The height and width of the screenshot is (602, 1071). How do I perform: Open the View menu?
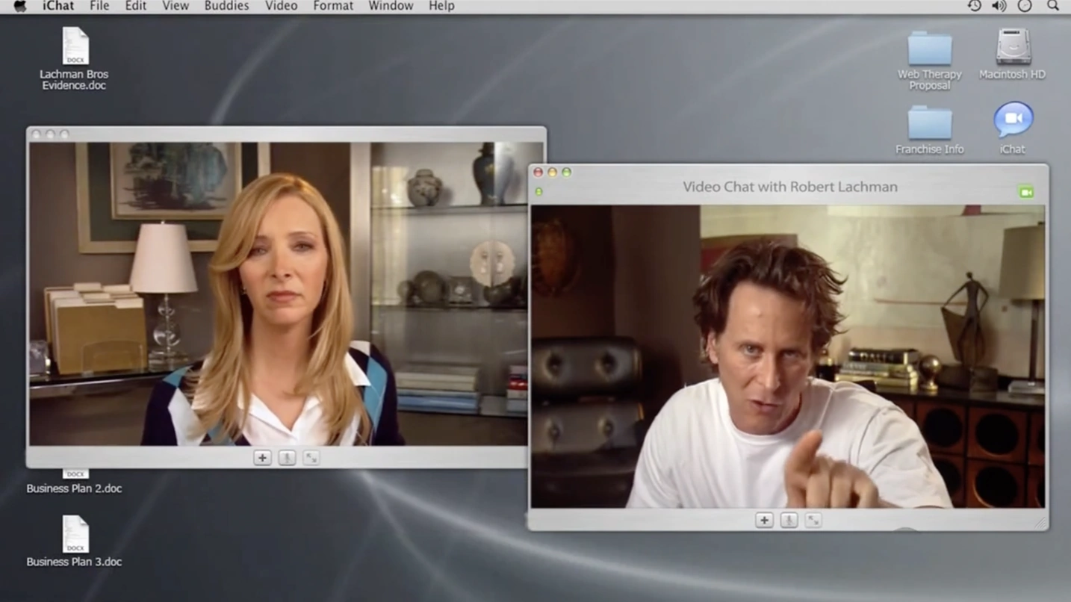coord(176,6)
